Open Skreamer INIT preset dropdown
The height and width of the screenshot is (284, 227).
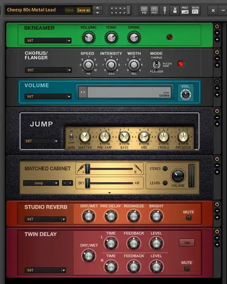coord(48,41)
